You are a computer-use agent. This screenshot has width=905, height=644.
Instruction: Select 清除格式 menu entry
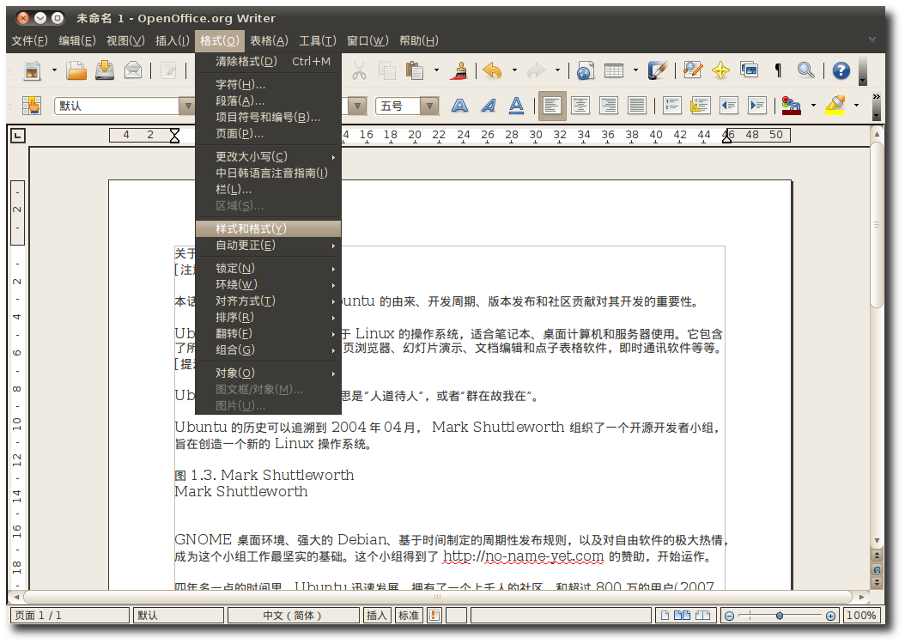pyautogui.click(x=269, y=61)
